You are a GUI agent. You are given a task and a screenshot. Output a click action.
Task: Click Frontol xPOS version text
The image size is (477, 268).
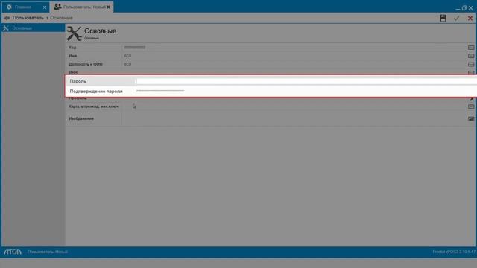coord(454,252)
